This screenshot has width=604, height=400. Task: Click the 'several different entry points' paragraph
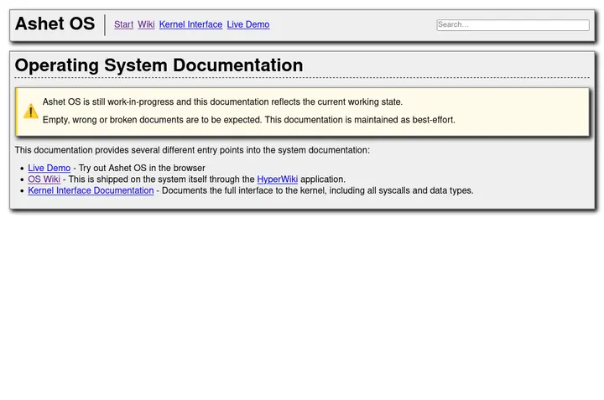click(x=191, y=151)
